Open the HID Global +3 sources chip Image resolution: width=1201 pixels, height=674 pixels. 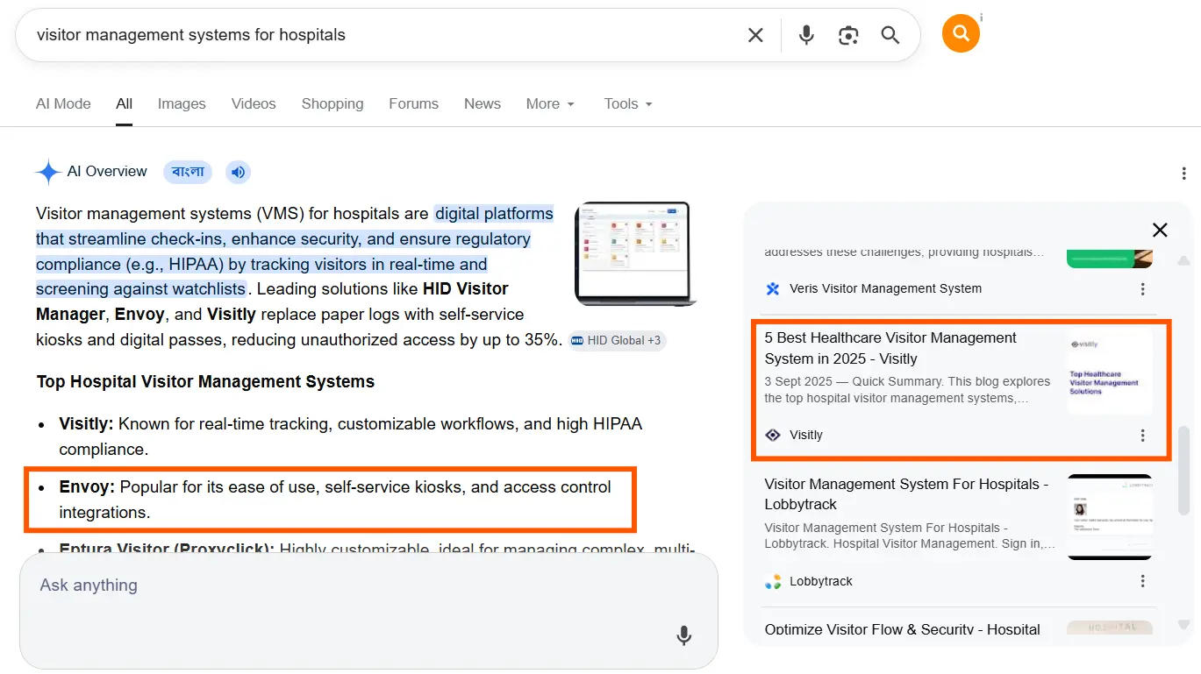617,340
